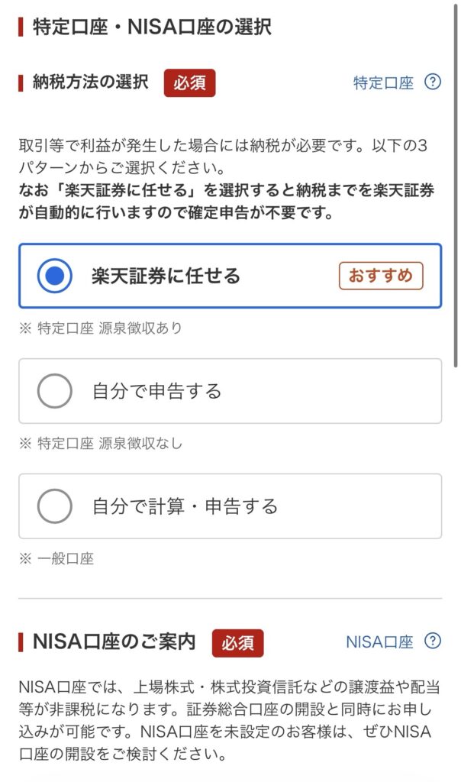
Task: Click the note 特定口座 源泉徴収あり
Action: point(101,328)
